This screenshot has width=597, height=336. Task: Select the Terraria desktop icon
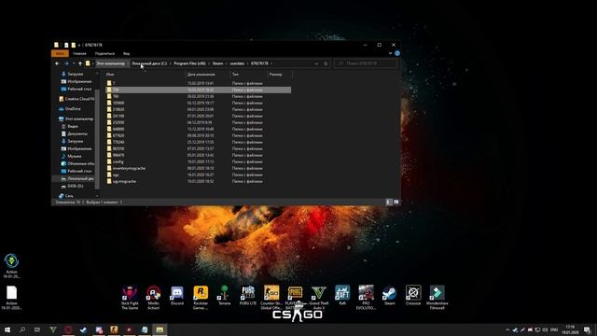click(224, 296)
